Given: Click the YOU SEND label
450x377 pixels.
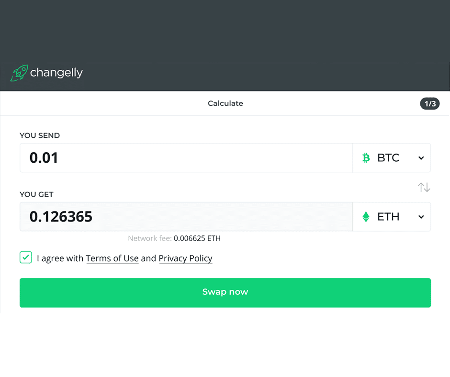Looking at the screenshot, I should 40,135.
